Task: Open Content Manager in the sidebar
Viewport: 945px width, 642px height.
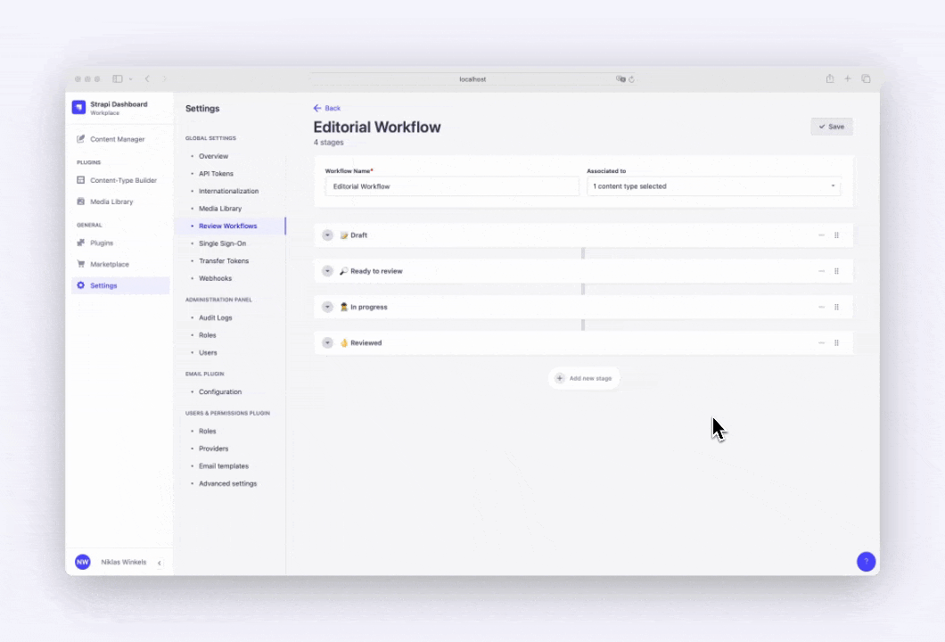Action: click(x=117, y=139)
